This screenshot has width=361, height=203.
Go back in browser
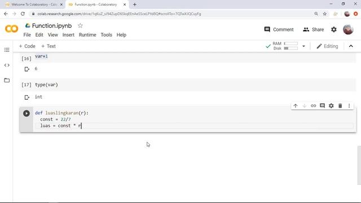6,14
